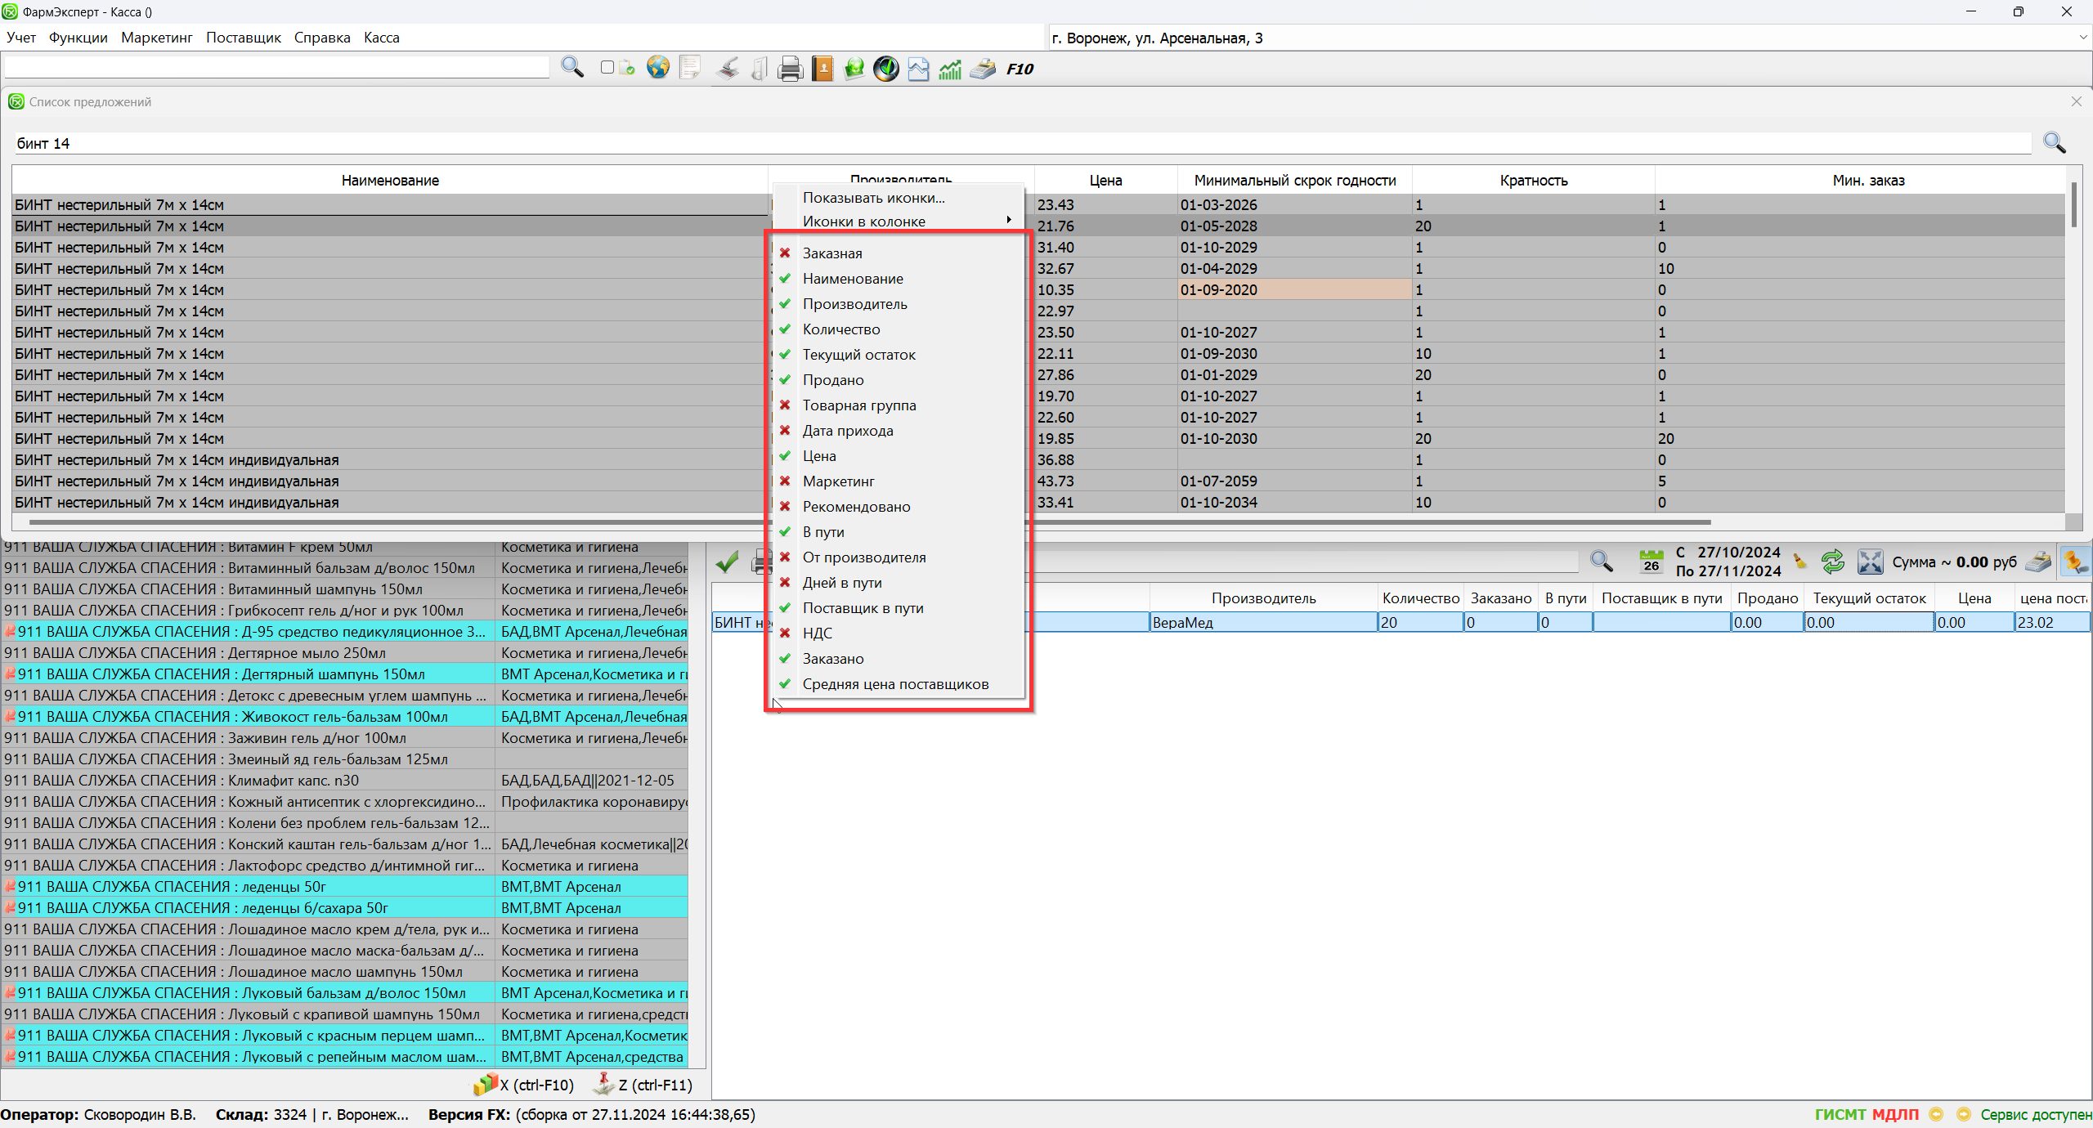Click the broom clear icon near dates
Screen dimensions: 2093x1128
click(1801, 562)
